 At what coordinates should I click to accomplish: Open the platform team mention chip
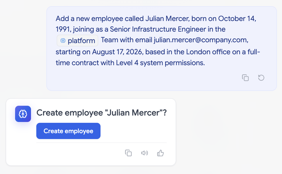[78, 41]
